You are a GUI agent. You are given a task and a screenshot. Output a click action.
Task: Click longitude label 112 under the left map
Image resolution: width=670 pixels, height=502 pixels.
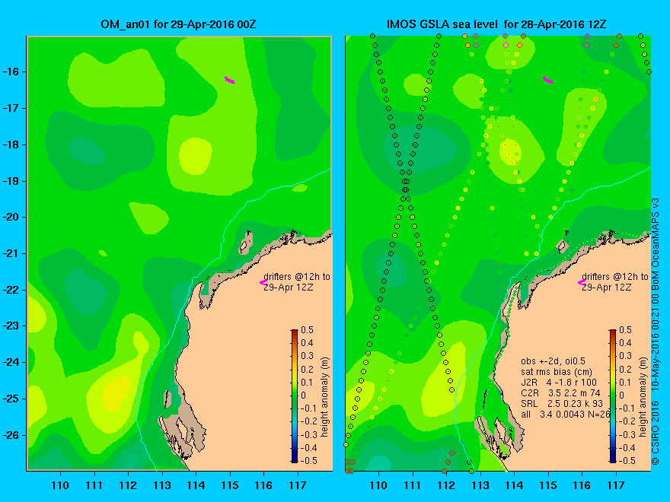tap(128, 485)
